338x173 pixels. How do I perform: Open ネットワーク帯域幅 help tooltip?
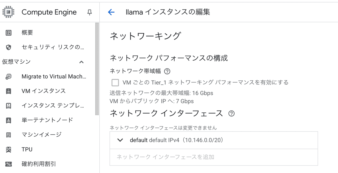168,71
